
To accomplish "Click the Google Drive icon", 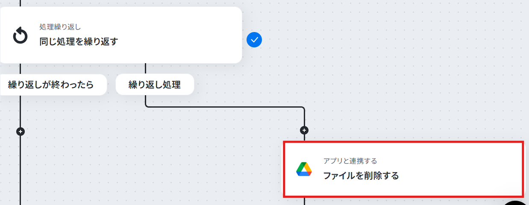I will 304,170.
